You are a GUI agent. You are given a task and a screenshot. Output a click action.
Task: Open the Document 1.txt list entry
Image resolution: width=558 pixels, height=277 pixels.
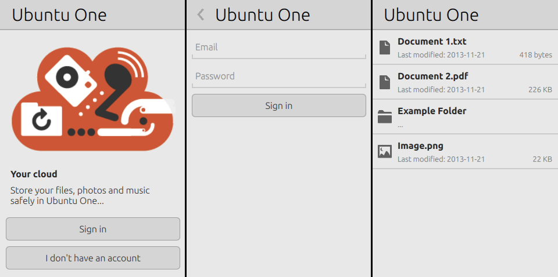[466, 47]
